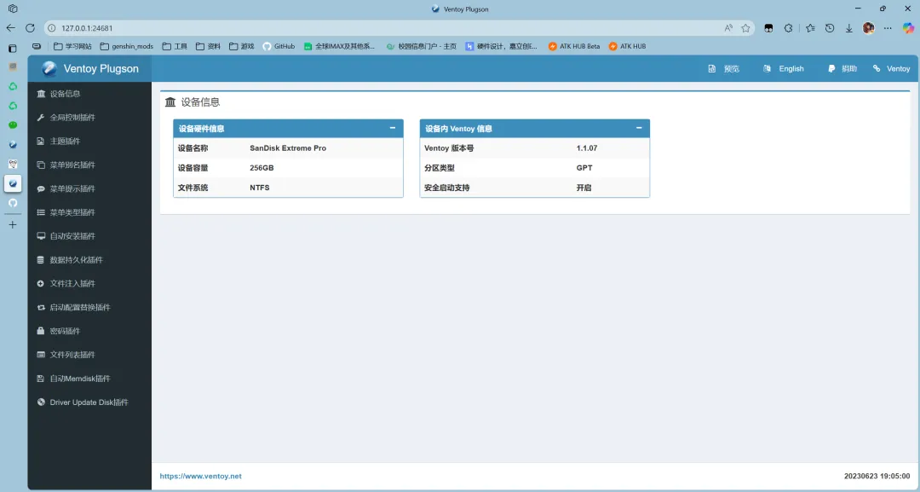Toggle the vertical tabs pane icon
Screen dimensions: 920x492
(13, 49)
